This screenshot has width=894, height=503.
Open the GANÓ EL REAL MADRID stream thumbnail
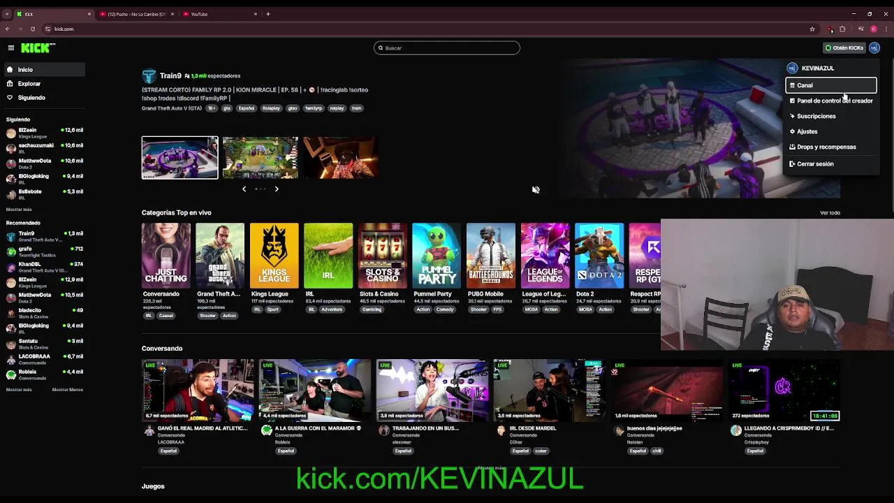pos(198,390)
